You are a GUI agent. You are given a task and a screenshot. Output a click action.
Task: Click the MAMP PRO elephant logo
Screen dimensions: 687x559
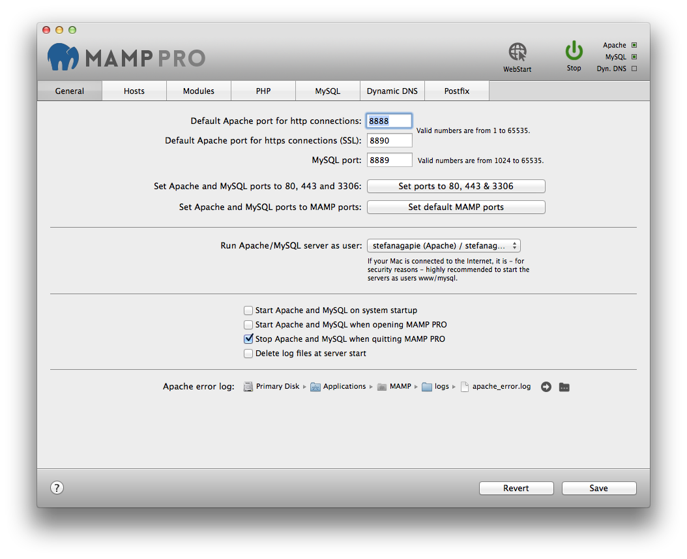pos(63,57)
